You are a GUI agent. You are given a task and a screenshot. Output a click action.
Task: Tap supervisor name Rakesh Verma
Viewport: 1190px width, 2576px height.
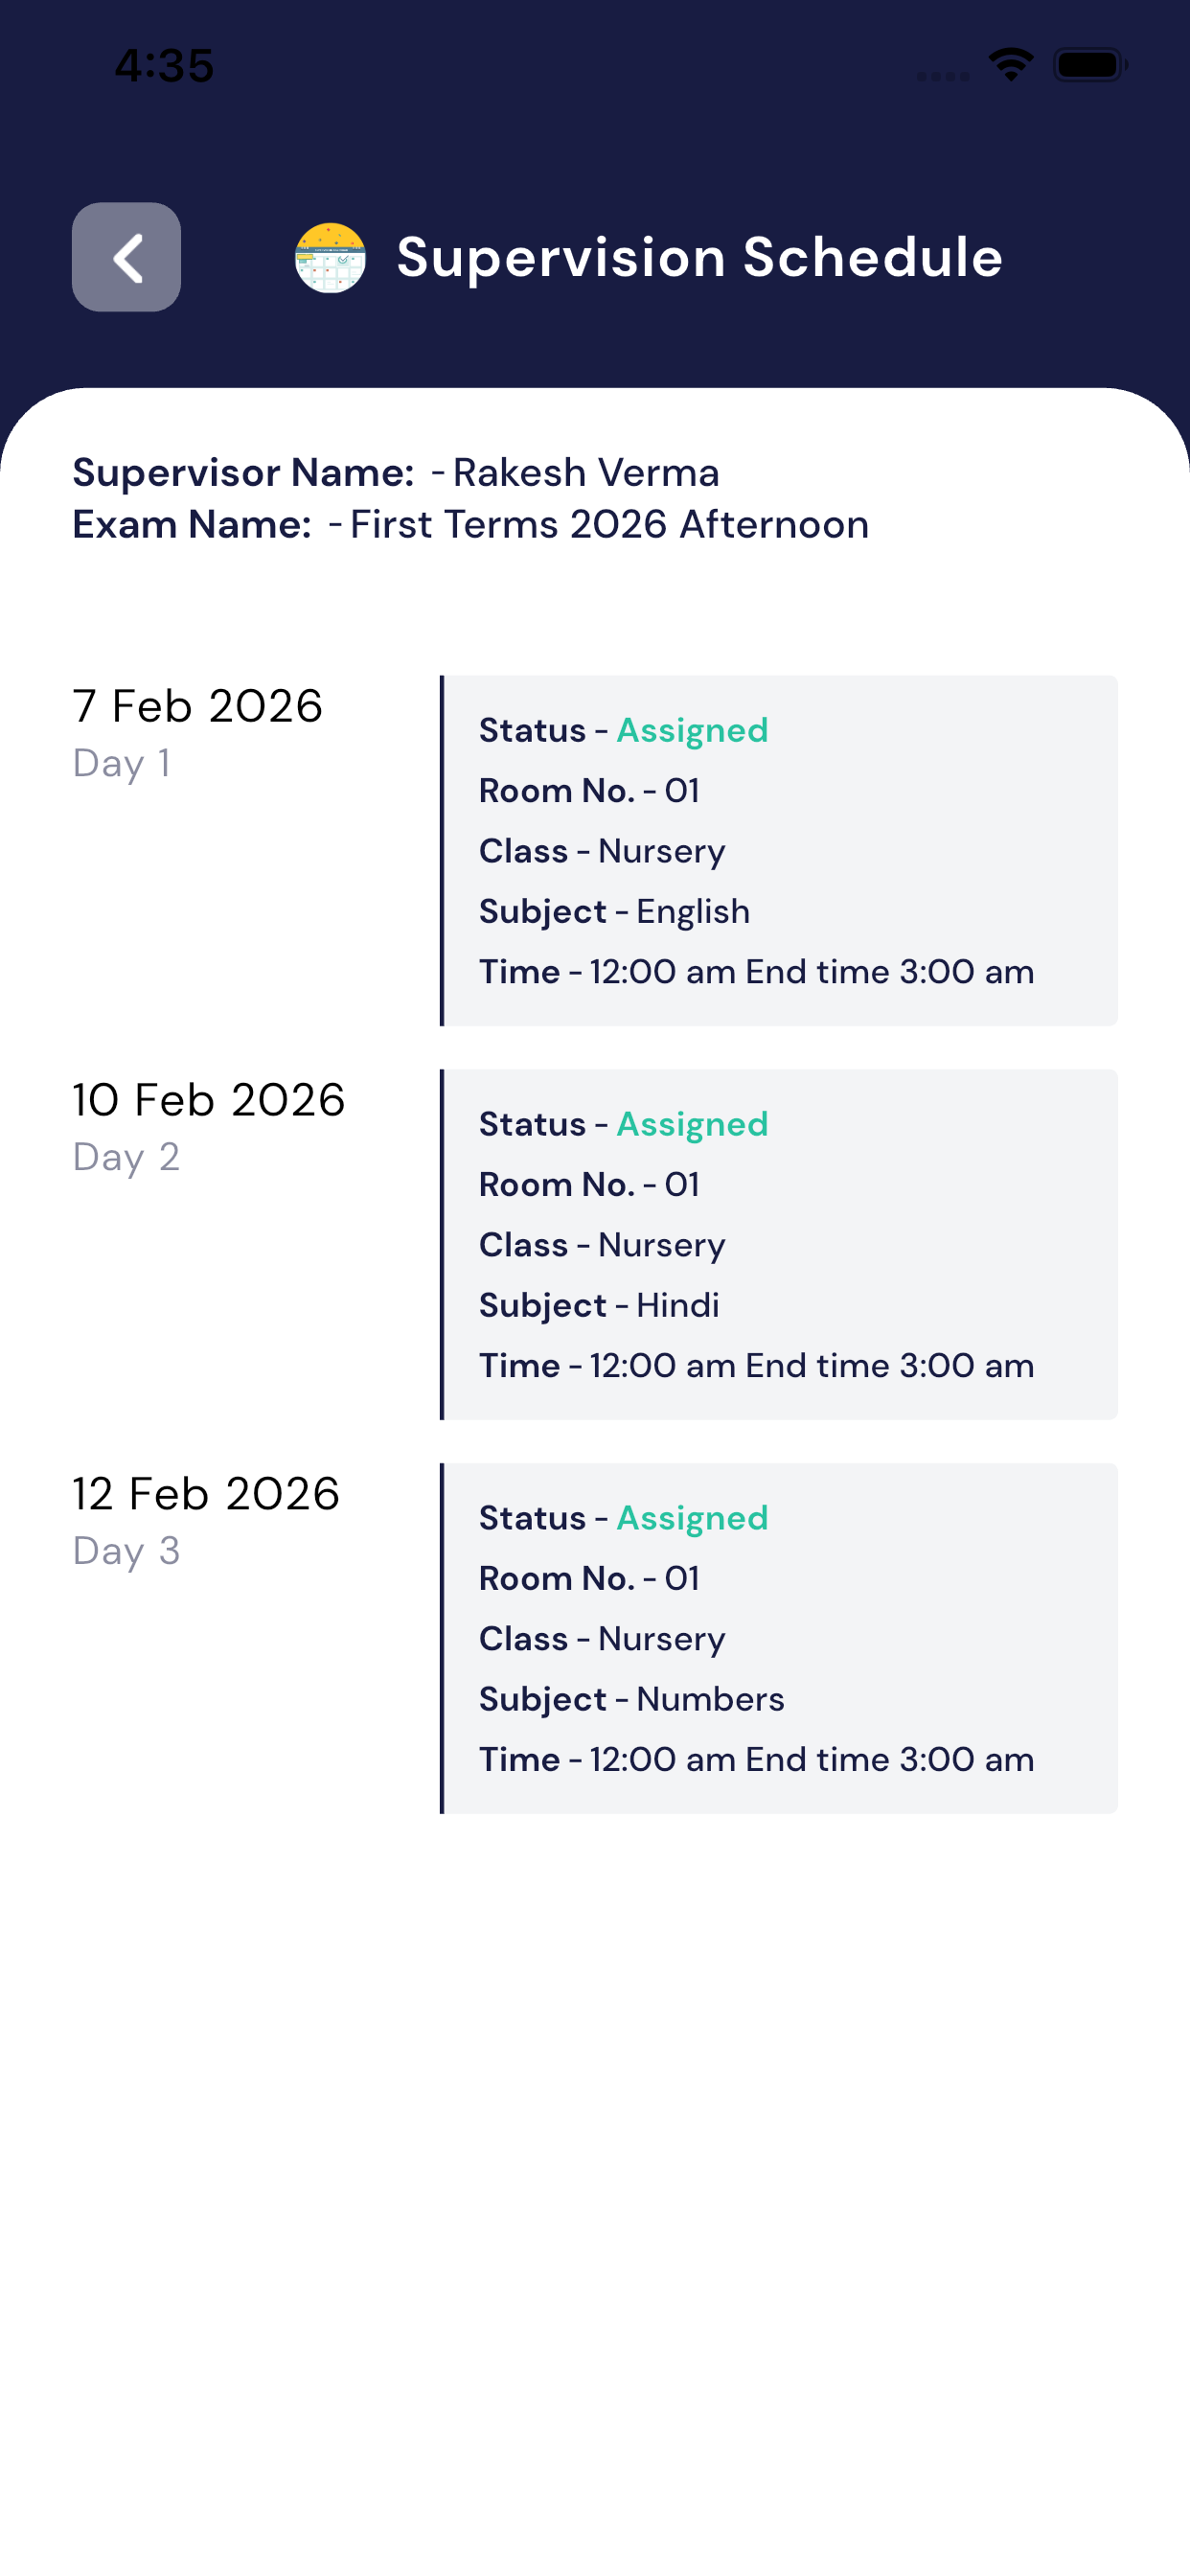pyautogui.click(x=585, y=473)
